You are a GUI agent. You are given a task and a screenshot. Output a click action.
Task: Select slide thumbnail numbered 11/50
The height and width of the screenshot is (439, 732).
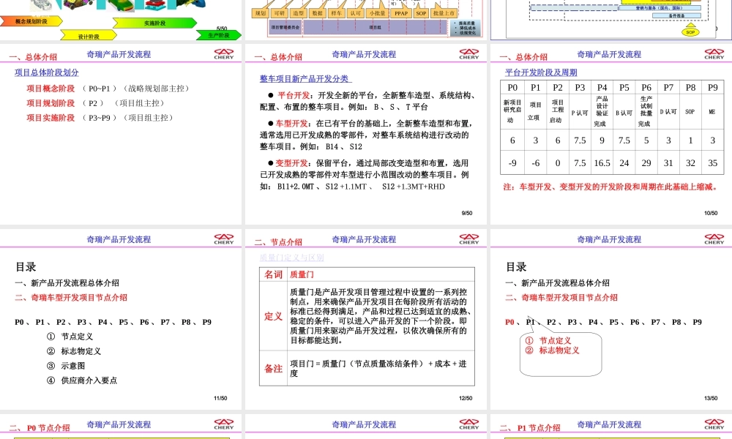pos(121,320)
